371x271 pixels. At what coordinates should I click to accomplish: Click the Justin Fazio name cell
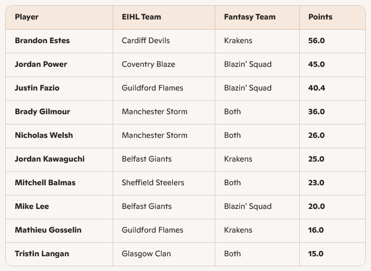click(x=37, y=88)
